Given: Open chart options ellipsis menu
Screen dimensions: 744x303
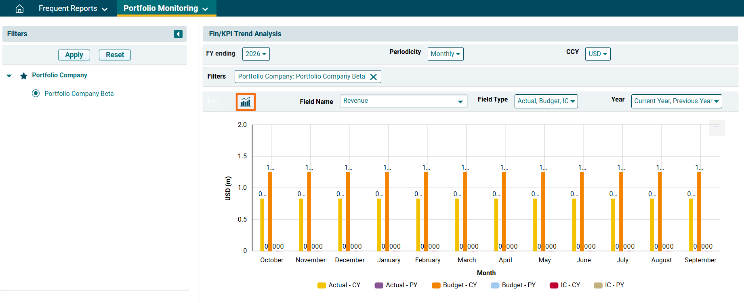Looking at the screenshot, I should click(717, 127).
